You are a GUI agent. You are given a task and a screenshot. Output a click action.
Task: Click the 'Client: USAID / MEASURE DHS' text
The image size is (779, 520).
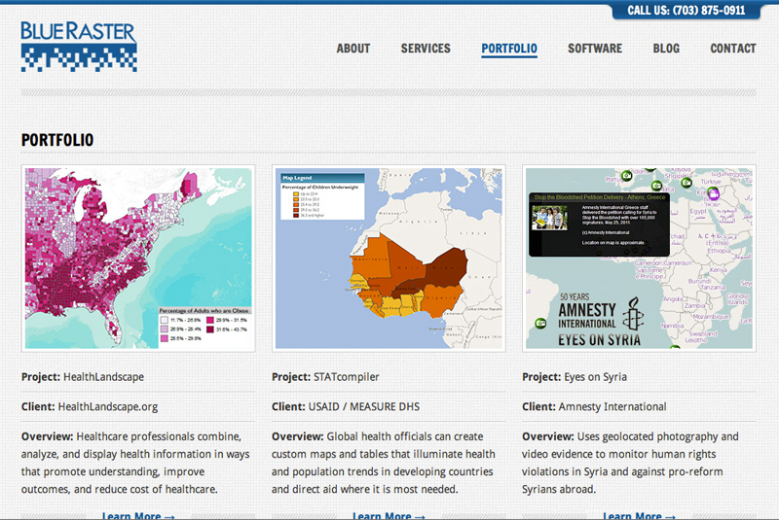click(x=346, y=406)
